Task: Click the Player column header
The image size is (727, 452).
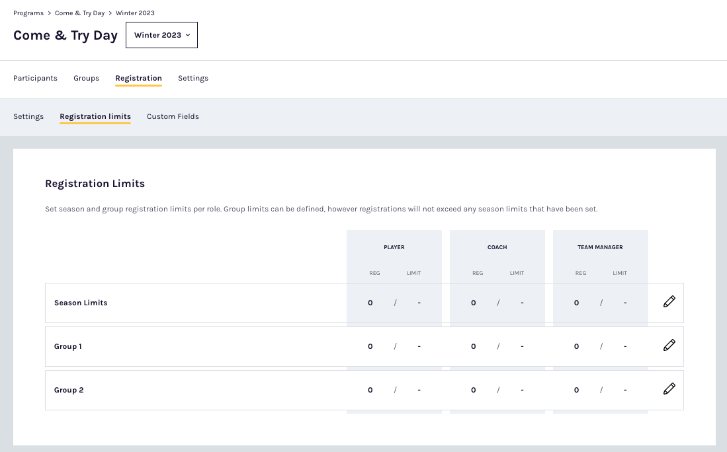Action: pos(394,247)
